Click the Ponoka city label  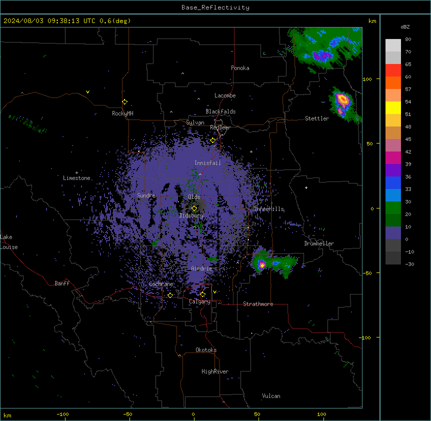240,68
